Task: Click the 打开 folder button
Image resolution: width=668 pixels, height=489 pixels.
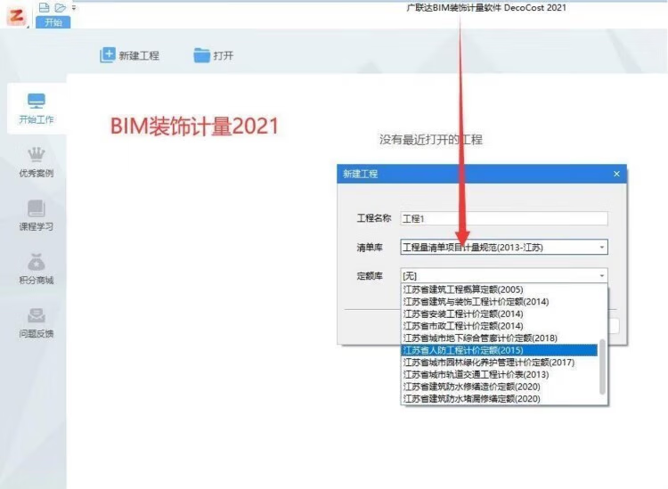Action: click(214, 55)
